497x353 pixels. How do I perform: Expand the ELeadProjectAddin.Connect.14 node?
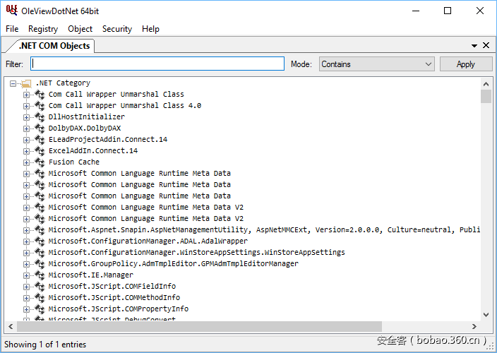pyautogui.click(x=27, y=140)
